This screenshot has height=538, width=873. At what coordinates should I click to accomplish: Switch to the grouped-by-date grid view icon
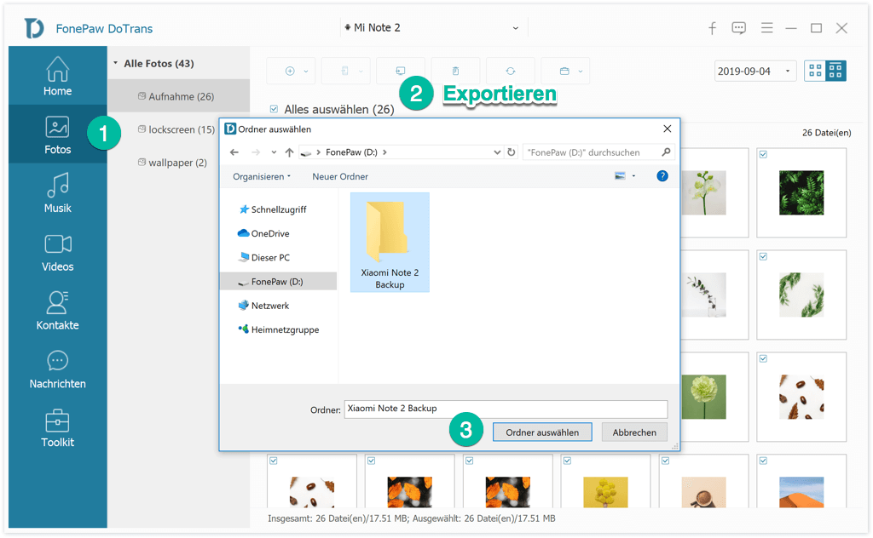click(835, 71)
